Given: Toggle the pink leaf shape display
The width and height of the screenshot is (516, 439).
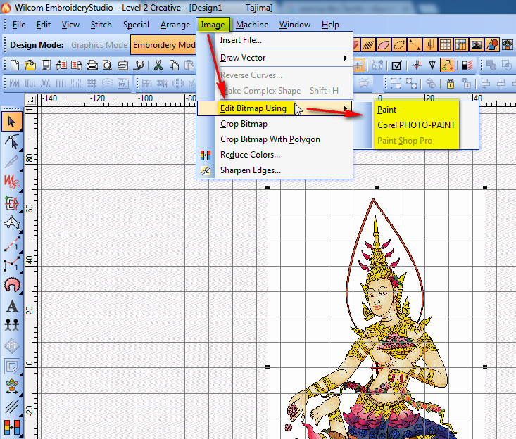Looking at the screenshot, I should click(384, 45).
